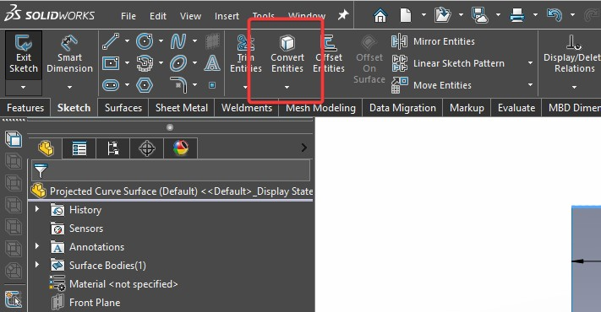The height and width of the screenshot is (312, 601).
Task: Click Linear Sketch Pattern
Action: click(448, 63)
